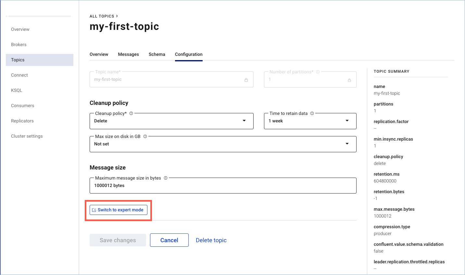The width and height of the screenshot is (465, 275).
Task: Expand Max size on disk in GB dropdown
Action: click(223, 144)
